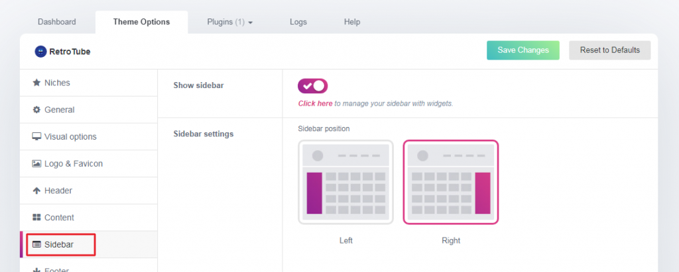The width and height of the screenshot is (679, 272).
Task: Click Reset to Defaults button
Action: [609, 50]
